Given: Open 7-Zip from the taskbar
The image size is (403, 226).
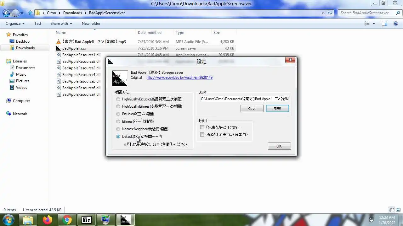Looking at the screenshot, I should (86, 220).
